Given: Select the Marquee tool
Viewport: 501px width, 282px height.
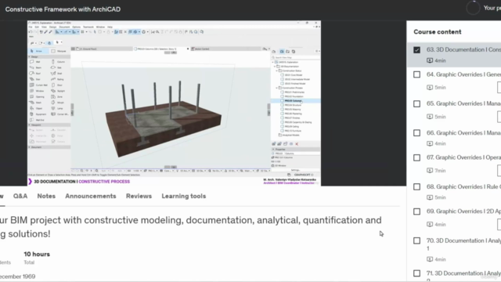Looking at the screenshot, I should click(59, 51).
